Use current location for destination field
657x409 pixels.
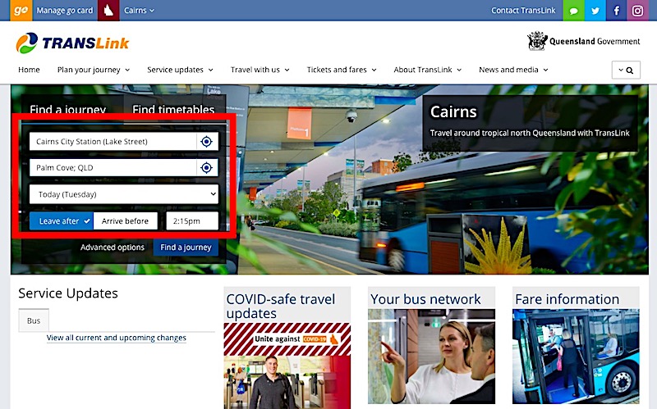[x=207, y=168]
